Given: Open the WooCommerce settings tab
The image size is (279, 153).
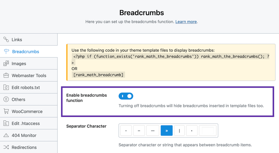Looking at the screenshot, I should tap(27, 111).
